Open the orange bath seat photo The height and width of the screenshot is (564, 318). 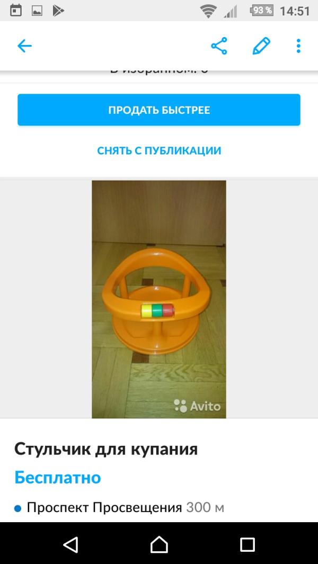(159, 299)
